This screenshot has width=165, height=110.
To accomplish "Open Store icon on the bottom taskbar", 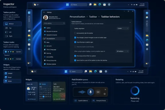I will tap(101, 72).
